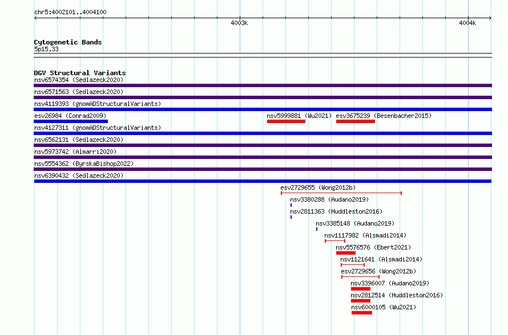Select the esv2729656 (Wong2012b) label

click(378, 271)
